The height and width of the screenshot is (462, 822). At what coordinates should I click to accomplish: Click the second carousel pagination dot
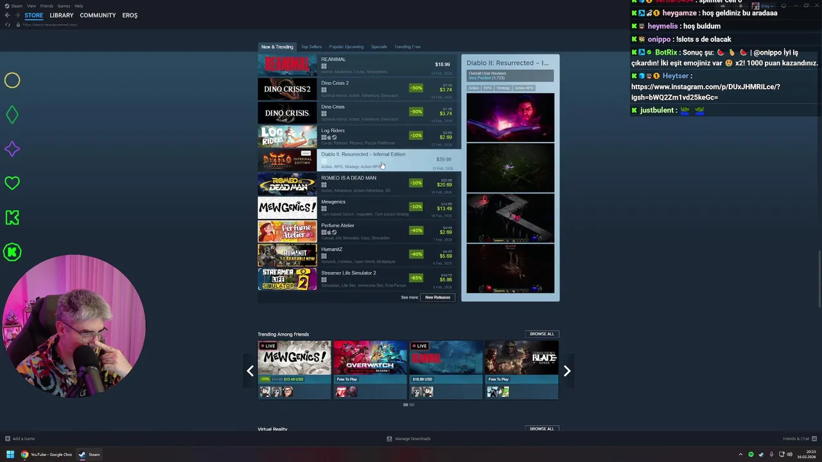412,405
